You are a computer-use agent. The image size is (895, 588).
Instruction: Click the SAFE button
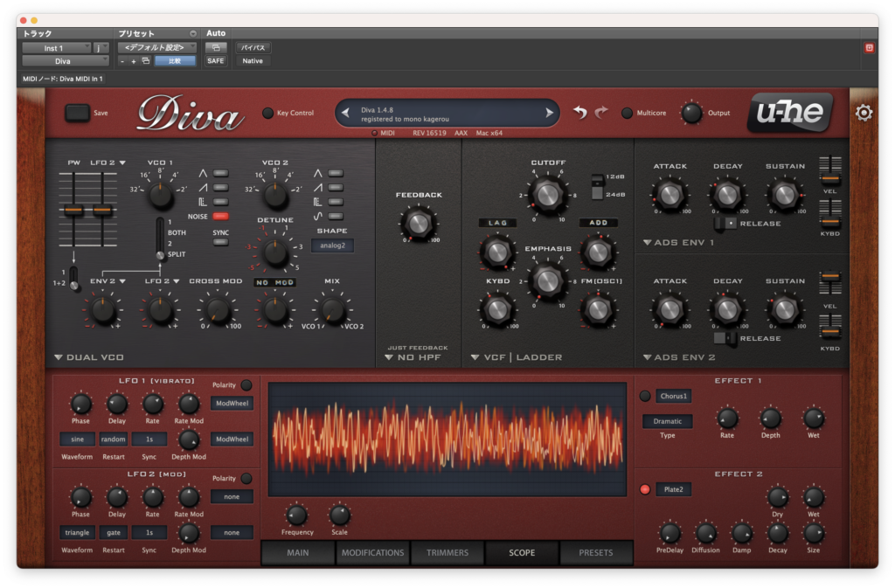(216, 61)
